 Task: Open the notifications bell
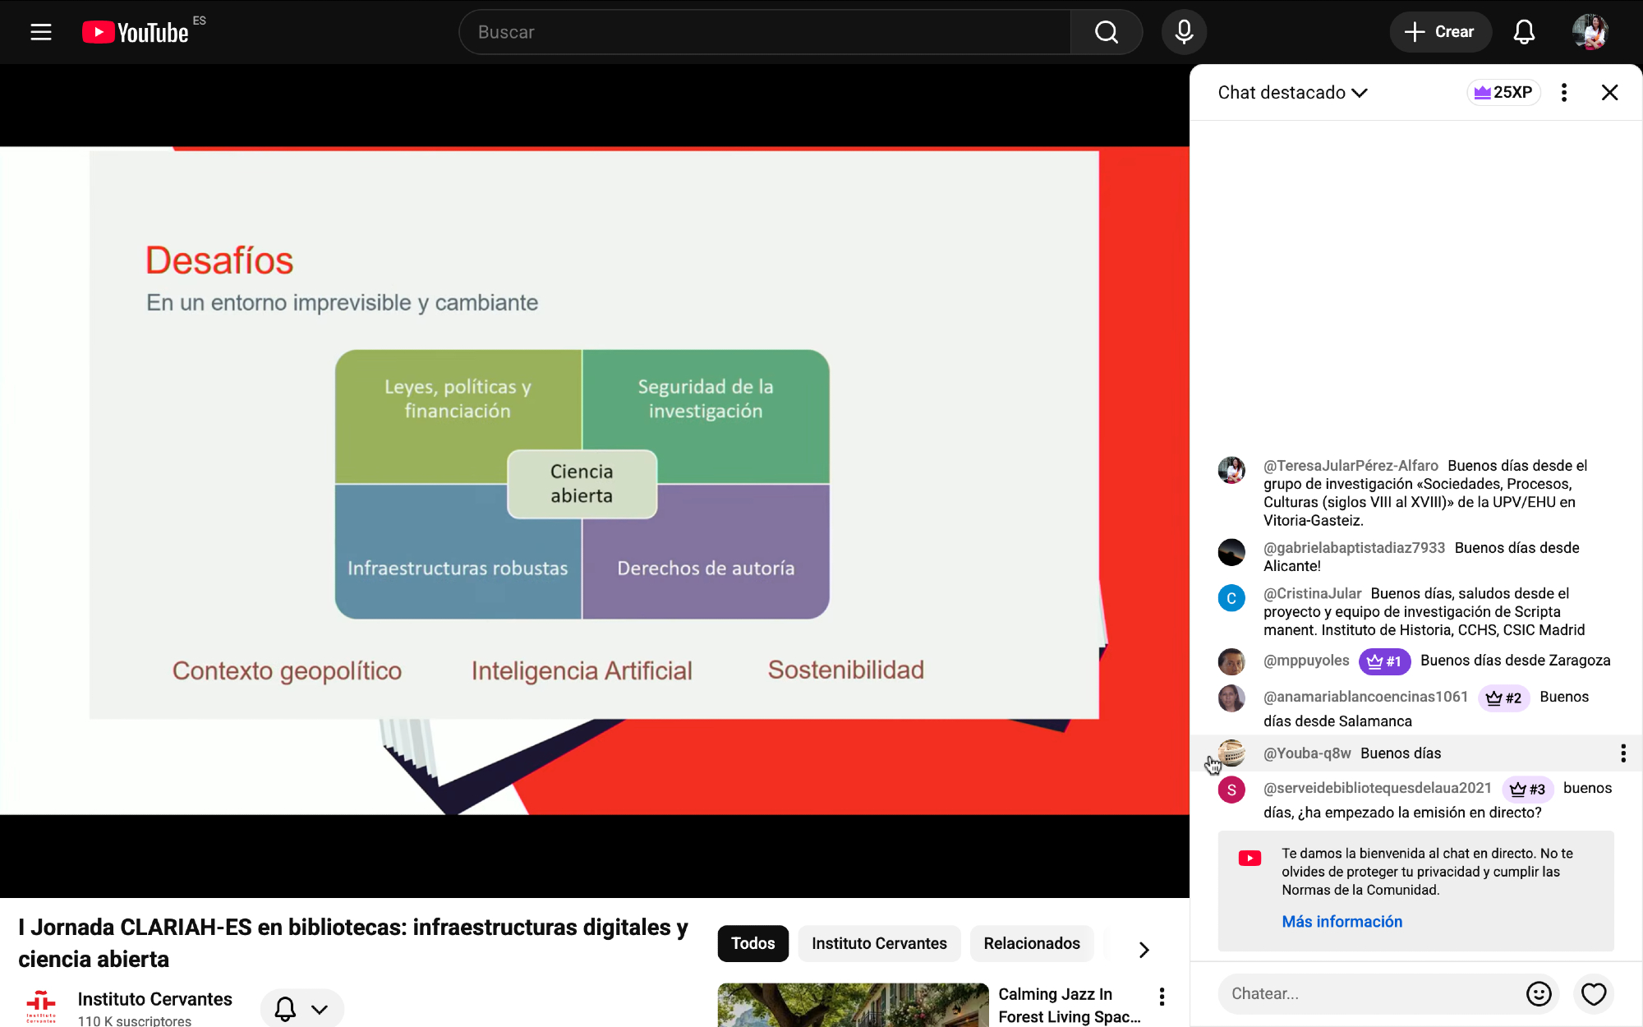click(1524, 32)
